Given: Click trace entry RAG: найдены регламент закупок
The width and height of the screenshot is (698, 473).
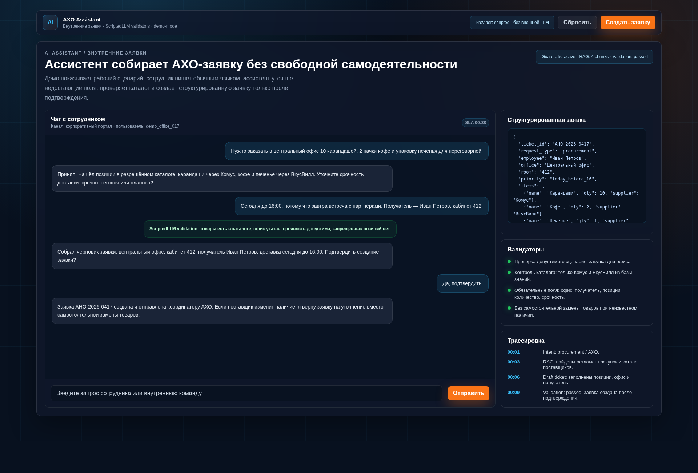Looking at the screenshot, I should click(x=591, y=365).
